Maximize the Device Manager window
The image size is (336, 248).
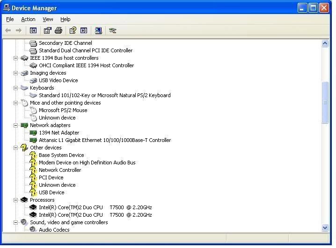pyautogui.click(x=313, y=8)
